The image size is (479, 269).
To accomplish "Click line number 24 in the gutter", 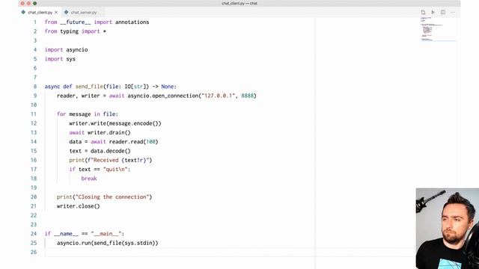I will 34,234.
